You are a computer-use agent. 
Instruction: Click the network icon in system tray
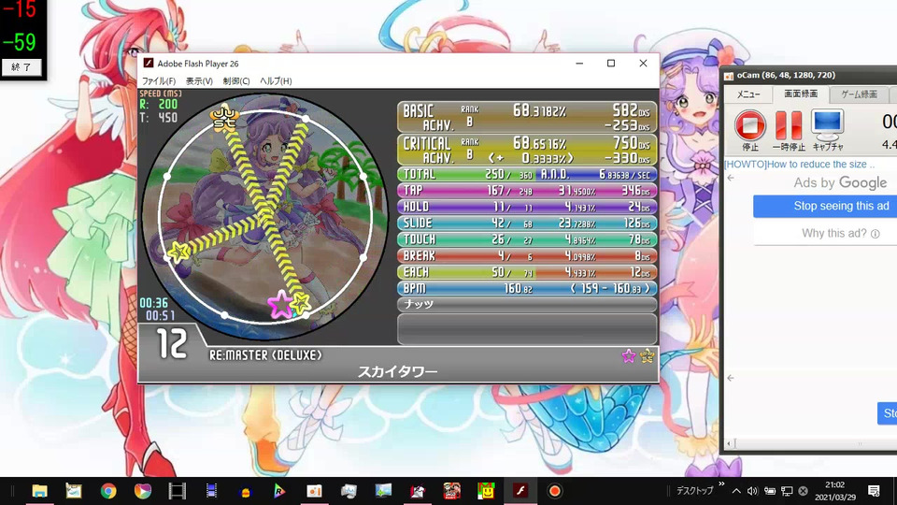click(787, 491)
